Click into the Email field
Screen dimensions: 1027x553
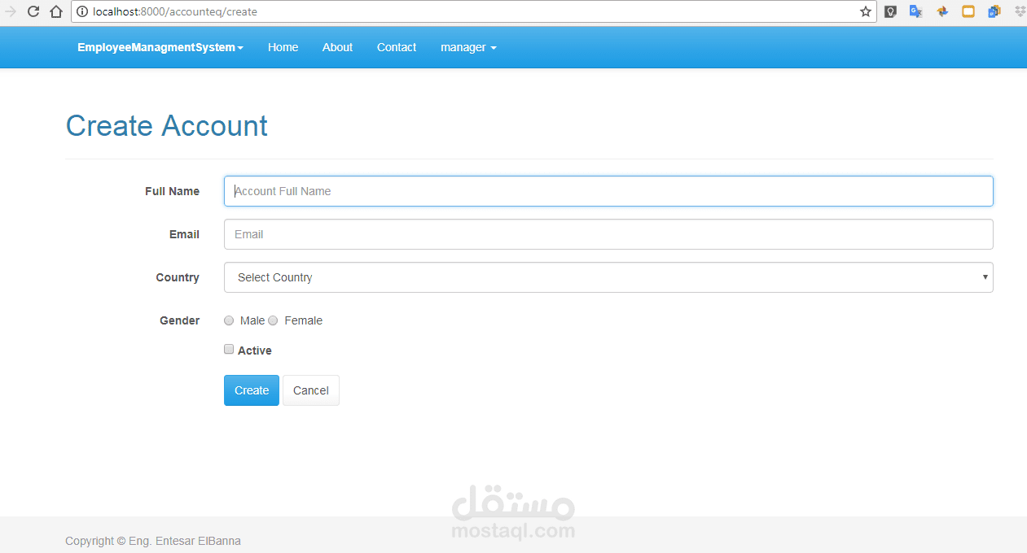click(608, 234)
